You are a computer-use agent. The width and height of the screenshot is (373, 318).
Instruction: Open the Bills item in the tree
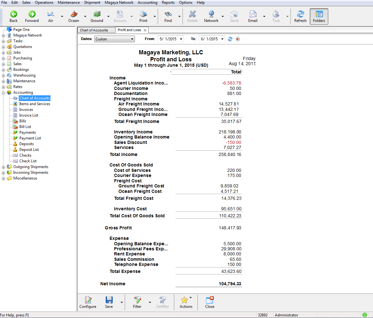[x=23, y=121]
